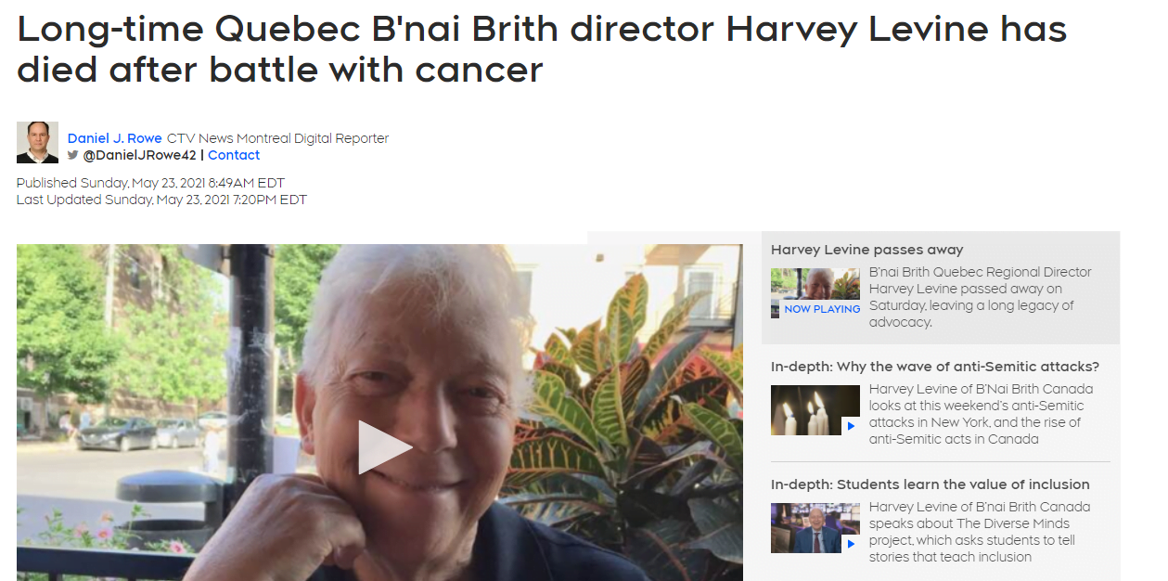Open the Students learn inclusion video thumbnail
The height and width of the screenshot is (581, 1168).
click(x=815, y=528)
